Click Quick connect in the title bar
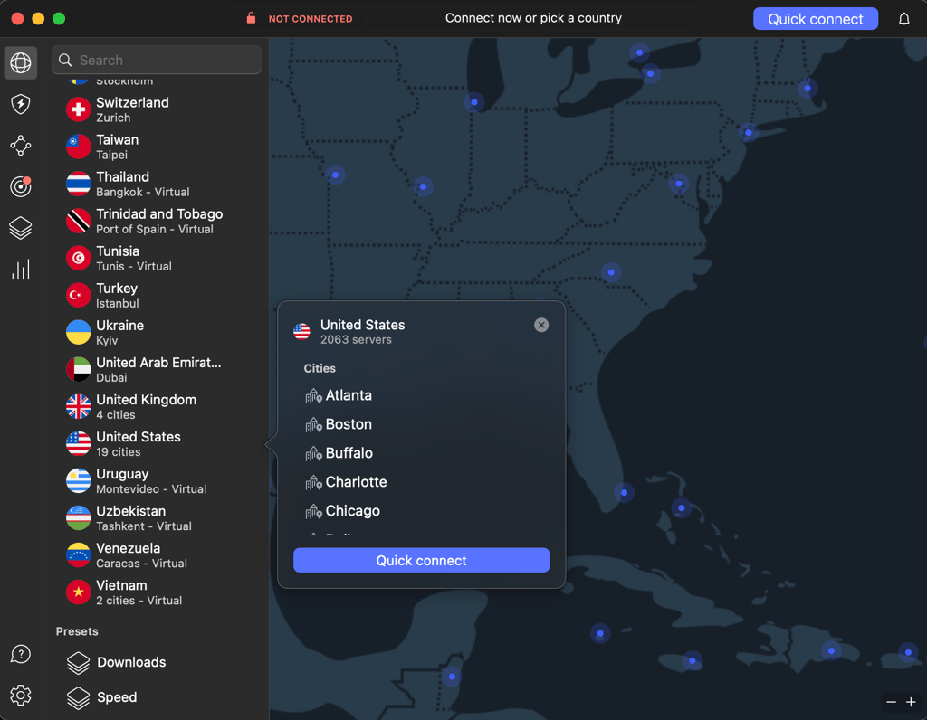Viewport: 927px width, 720px height. pos(816,19)
